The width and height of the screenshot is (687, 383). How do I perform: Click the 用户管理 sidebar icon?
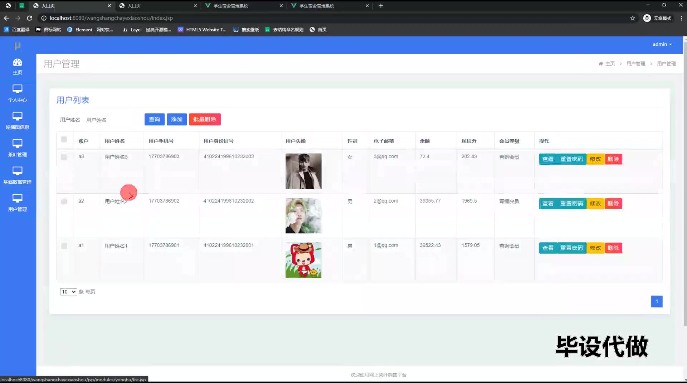click(x=17, y=199)
